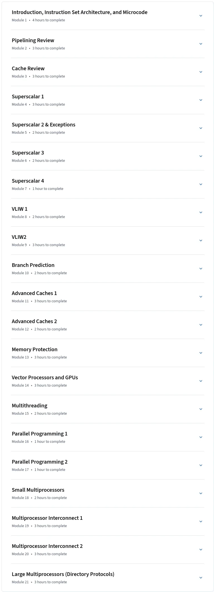The width and height of the screenshot is (214, 592).
Task: Expand Parallel Programming 1 with its chevron
Action: [201, 437]
